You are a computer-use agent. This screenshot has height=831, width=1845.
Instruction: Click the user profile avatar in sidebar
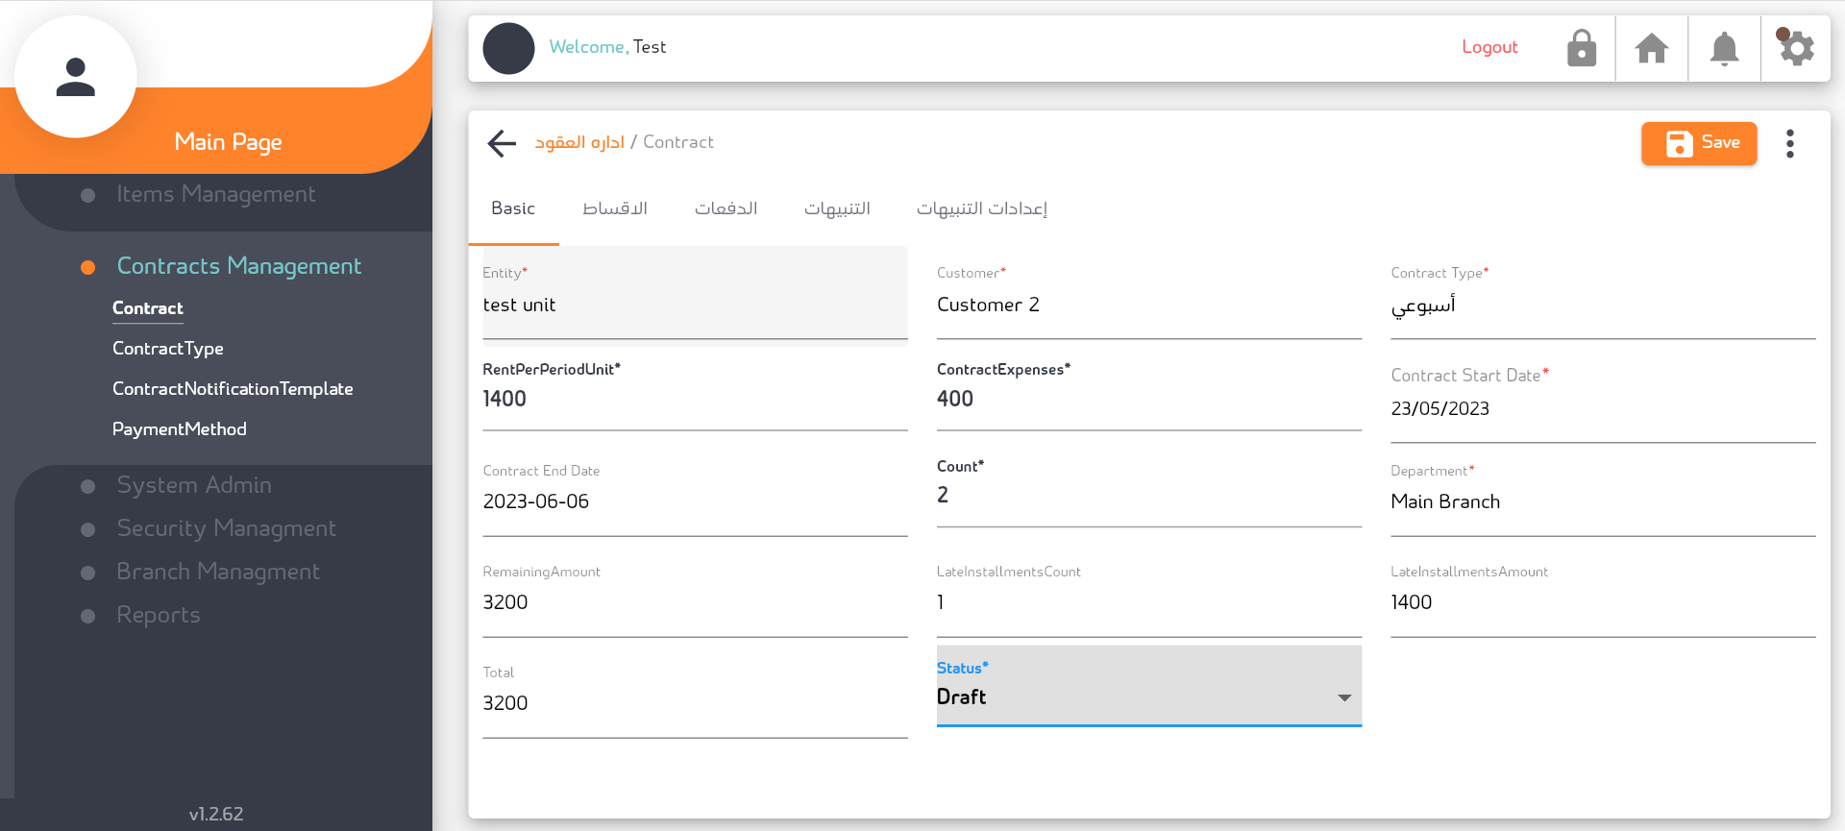click(x=76, y=77)
